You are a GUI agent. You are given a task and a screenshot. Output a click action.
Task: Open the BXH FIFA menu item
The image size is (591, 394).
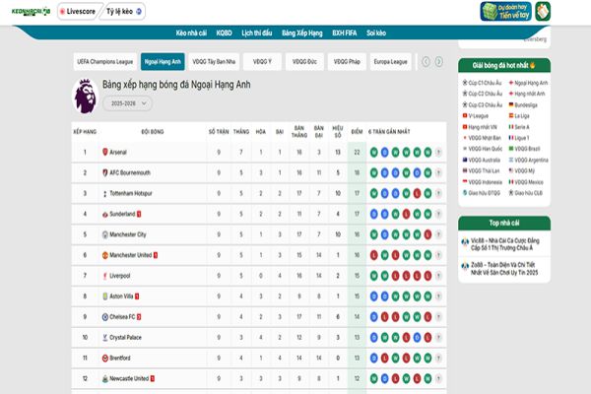[x=345, y=33]
